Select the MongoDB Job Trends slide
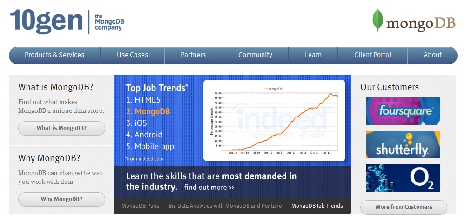Screen dimensions: 465x221 tap(317, 206)
